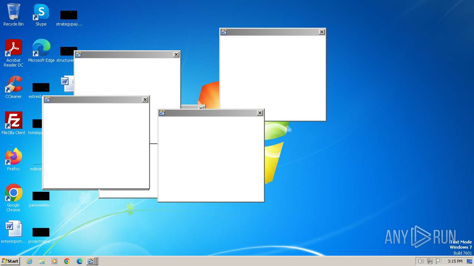Viewport: 474px width, 266px height.
Task: Launch Chrome from the taskbar
Action: pos(67,261)
